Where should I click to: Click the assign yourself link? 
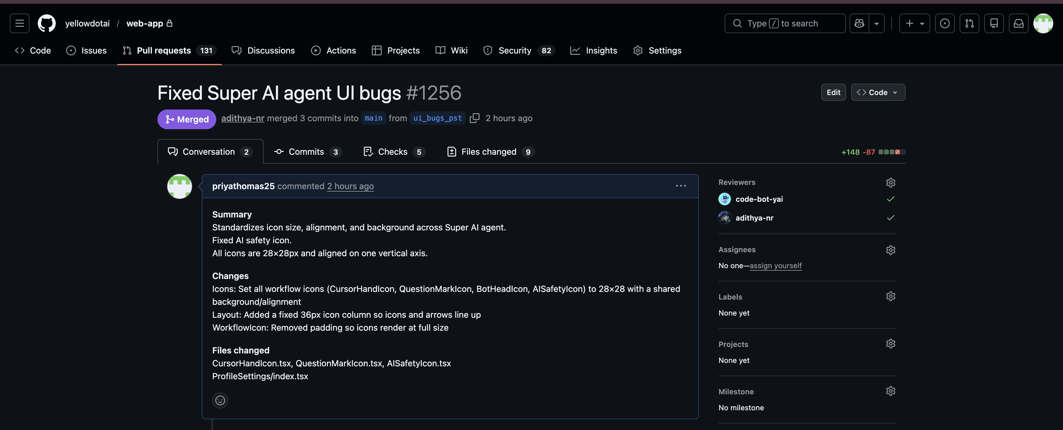coord(775,266)
